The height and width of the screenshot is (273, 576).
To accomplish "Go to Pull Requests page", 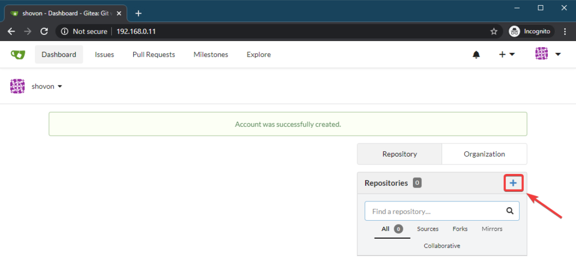I will point(154,55).
